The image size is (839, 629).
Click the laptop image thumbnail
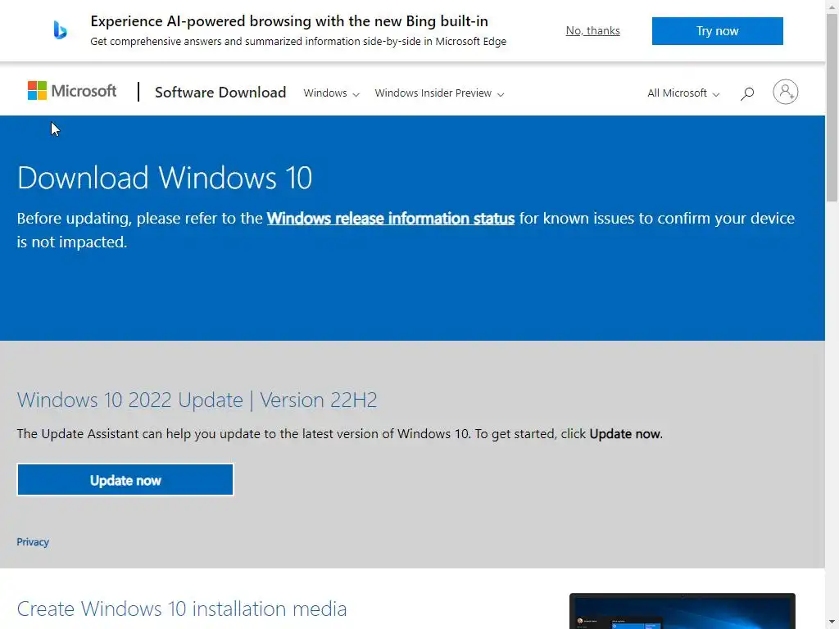coord(683,611)
